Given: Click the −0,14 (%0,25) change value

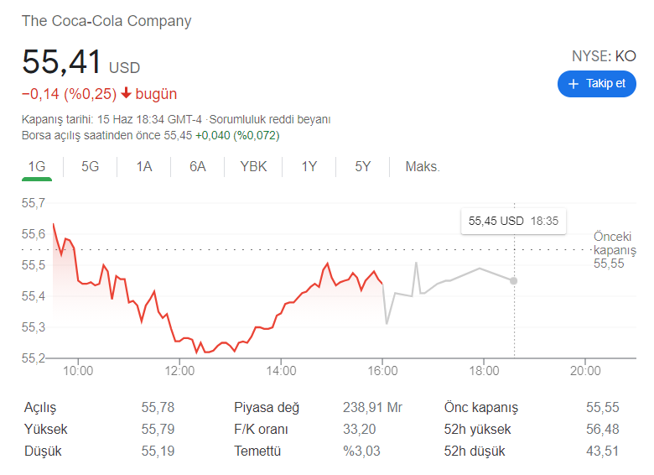Looking at the screenshot, I should pos(70,94).
